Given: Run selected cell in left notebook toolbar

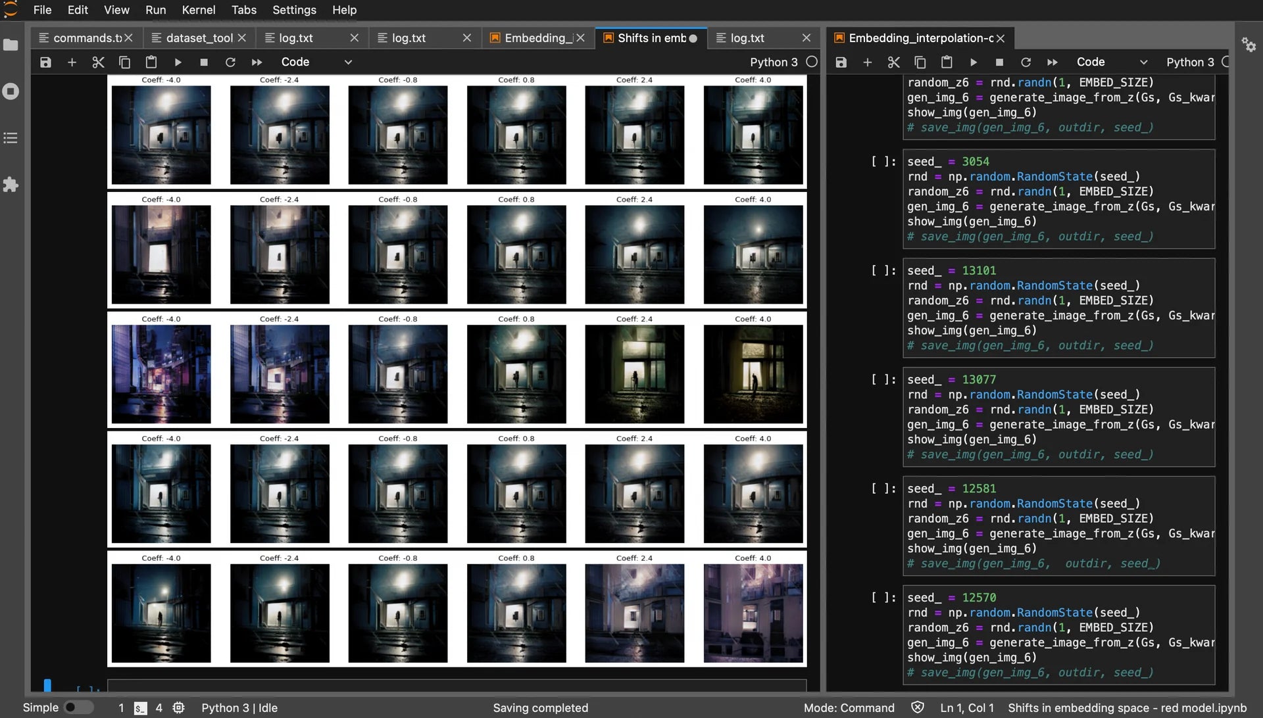Looking at the screenshot, I should pos(178,62).
